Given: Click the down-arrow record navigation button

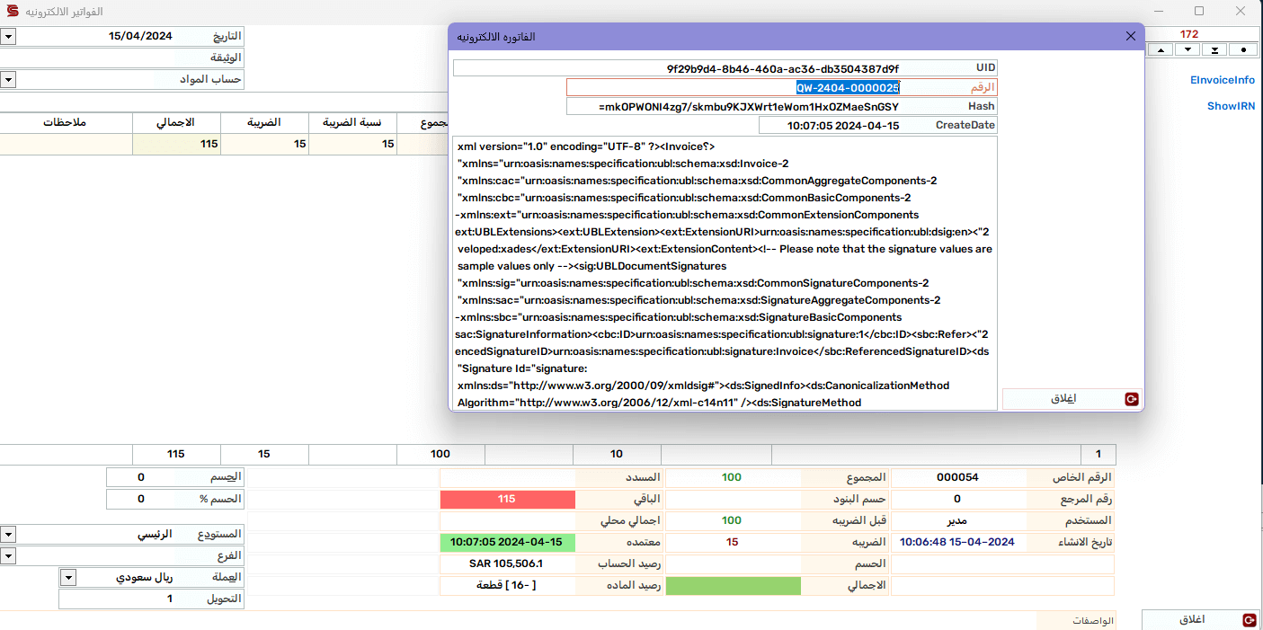Looking at the screenshot, I should (x=1187, y=49).
